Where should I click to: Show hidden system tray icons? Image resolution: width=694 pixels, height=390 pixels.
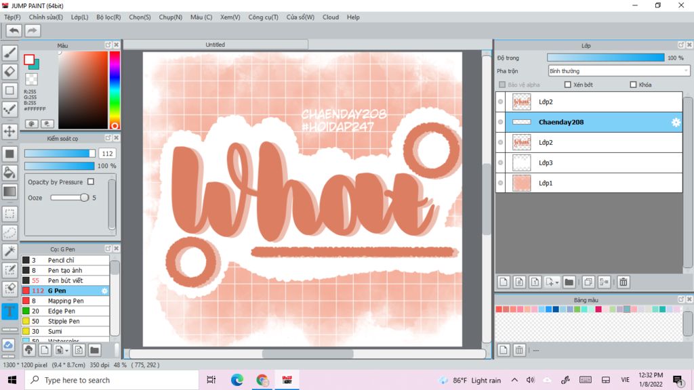point(514,380)
